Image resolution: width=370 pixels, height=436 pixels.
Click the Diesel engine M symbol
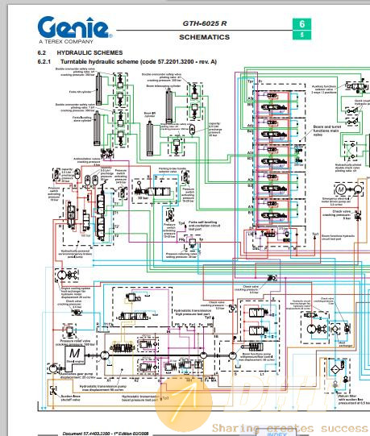74,356
